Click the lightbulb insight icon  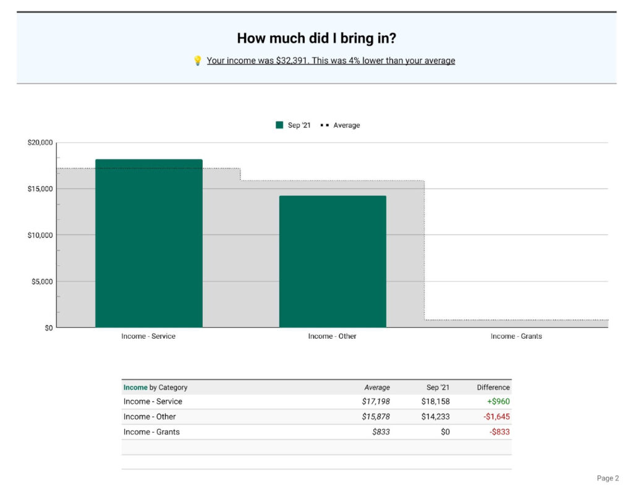(196, 60)
